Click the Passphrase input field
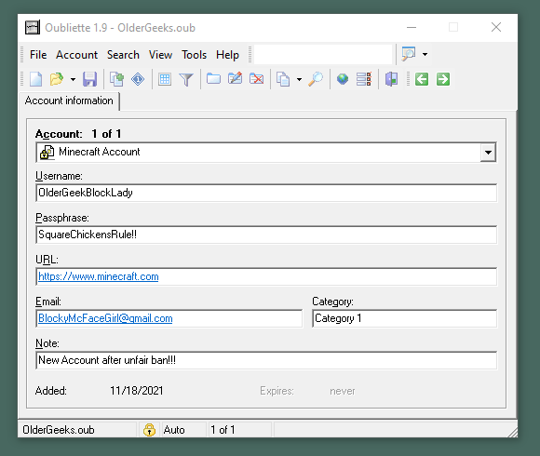The image size is (540, 456). [266, 235]
